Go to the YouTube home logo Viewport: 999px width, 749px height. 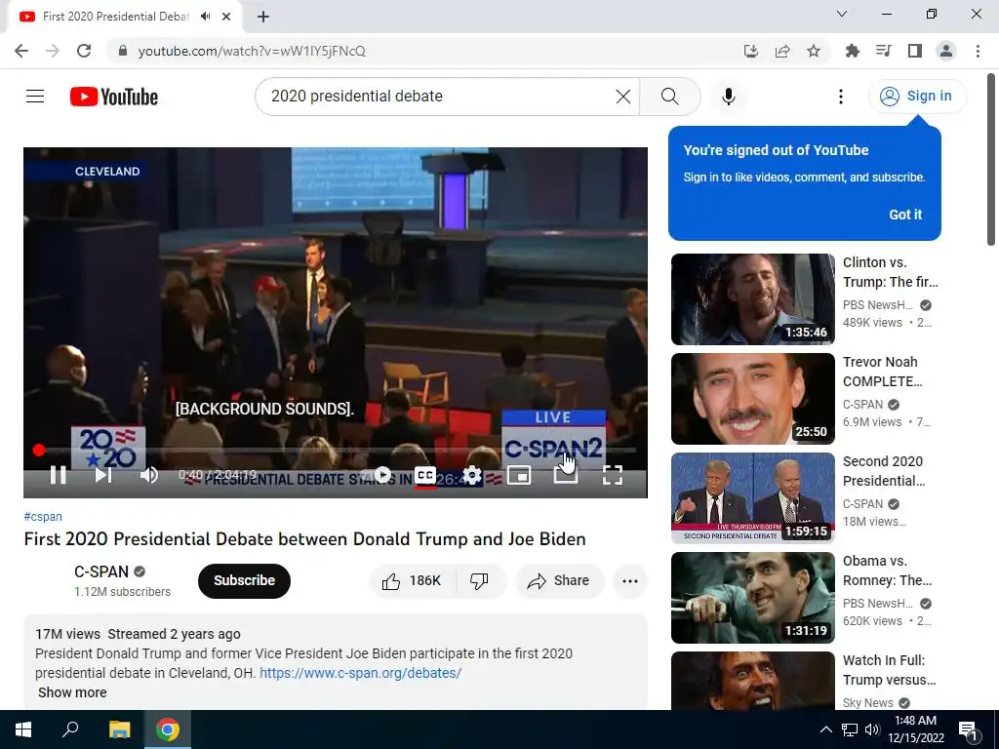[114, 97]
